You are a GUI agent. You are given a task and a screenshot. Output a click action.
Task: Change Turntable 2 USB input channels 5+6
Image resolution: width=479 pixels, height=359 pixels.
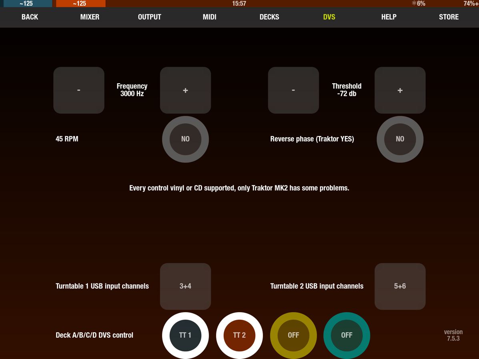click(x=400, y=286)
